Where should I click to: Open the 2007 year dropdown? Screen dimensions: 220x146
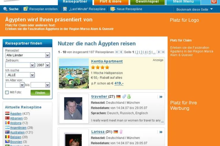point(43,65)
